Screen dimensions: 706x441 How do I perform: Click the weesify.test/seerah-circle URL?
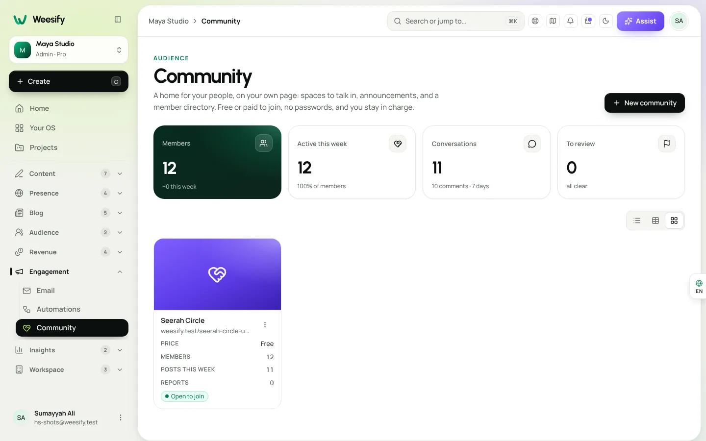[x=205, y=331]
